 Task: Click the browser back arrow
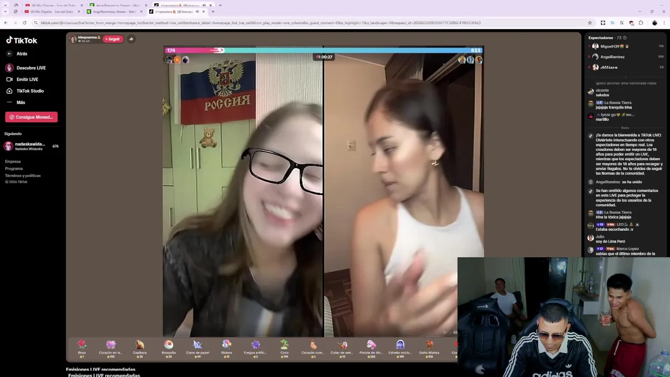(6, 23)
